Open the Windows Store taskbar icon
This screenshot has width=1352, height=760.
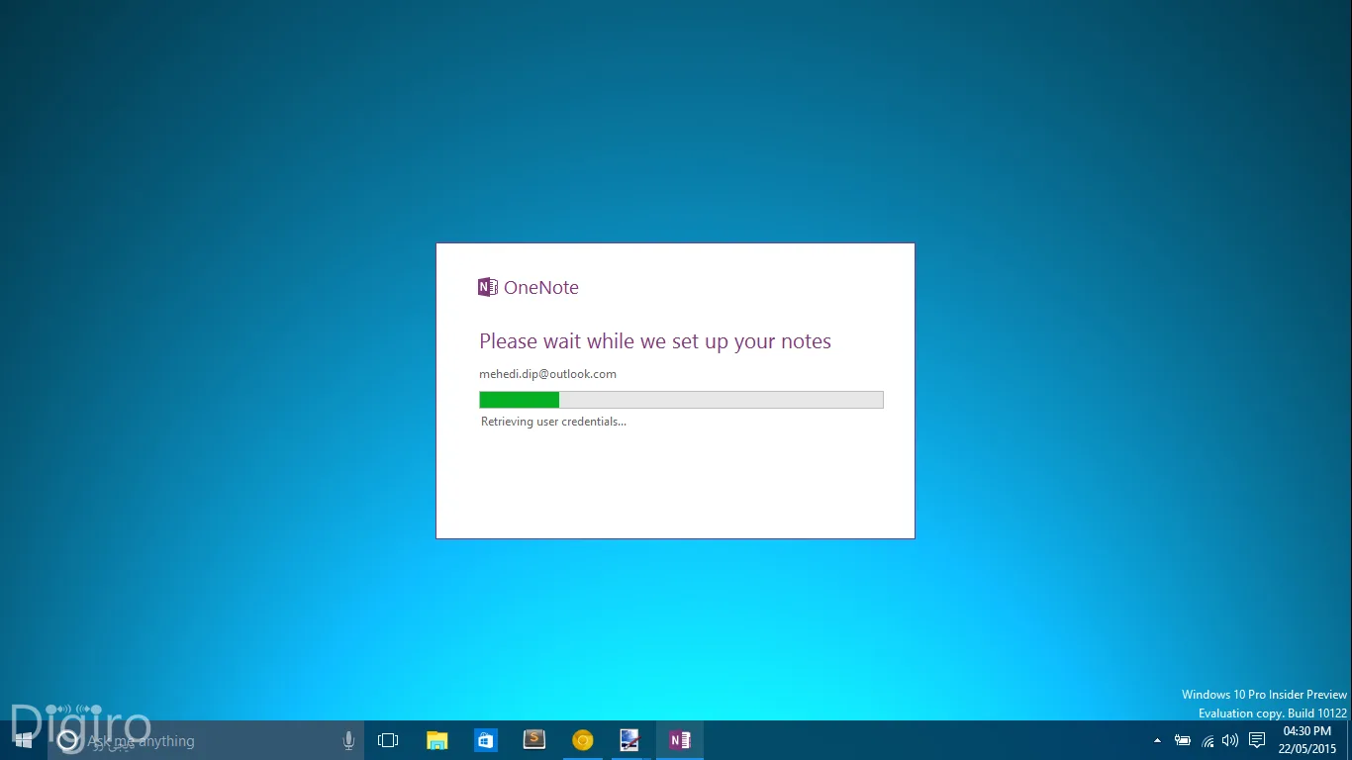point(485,740)
